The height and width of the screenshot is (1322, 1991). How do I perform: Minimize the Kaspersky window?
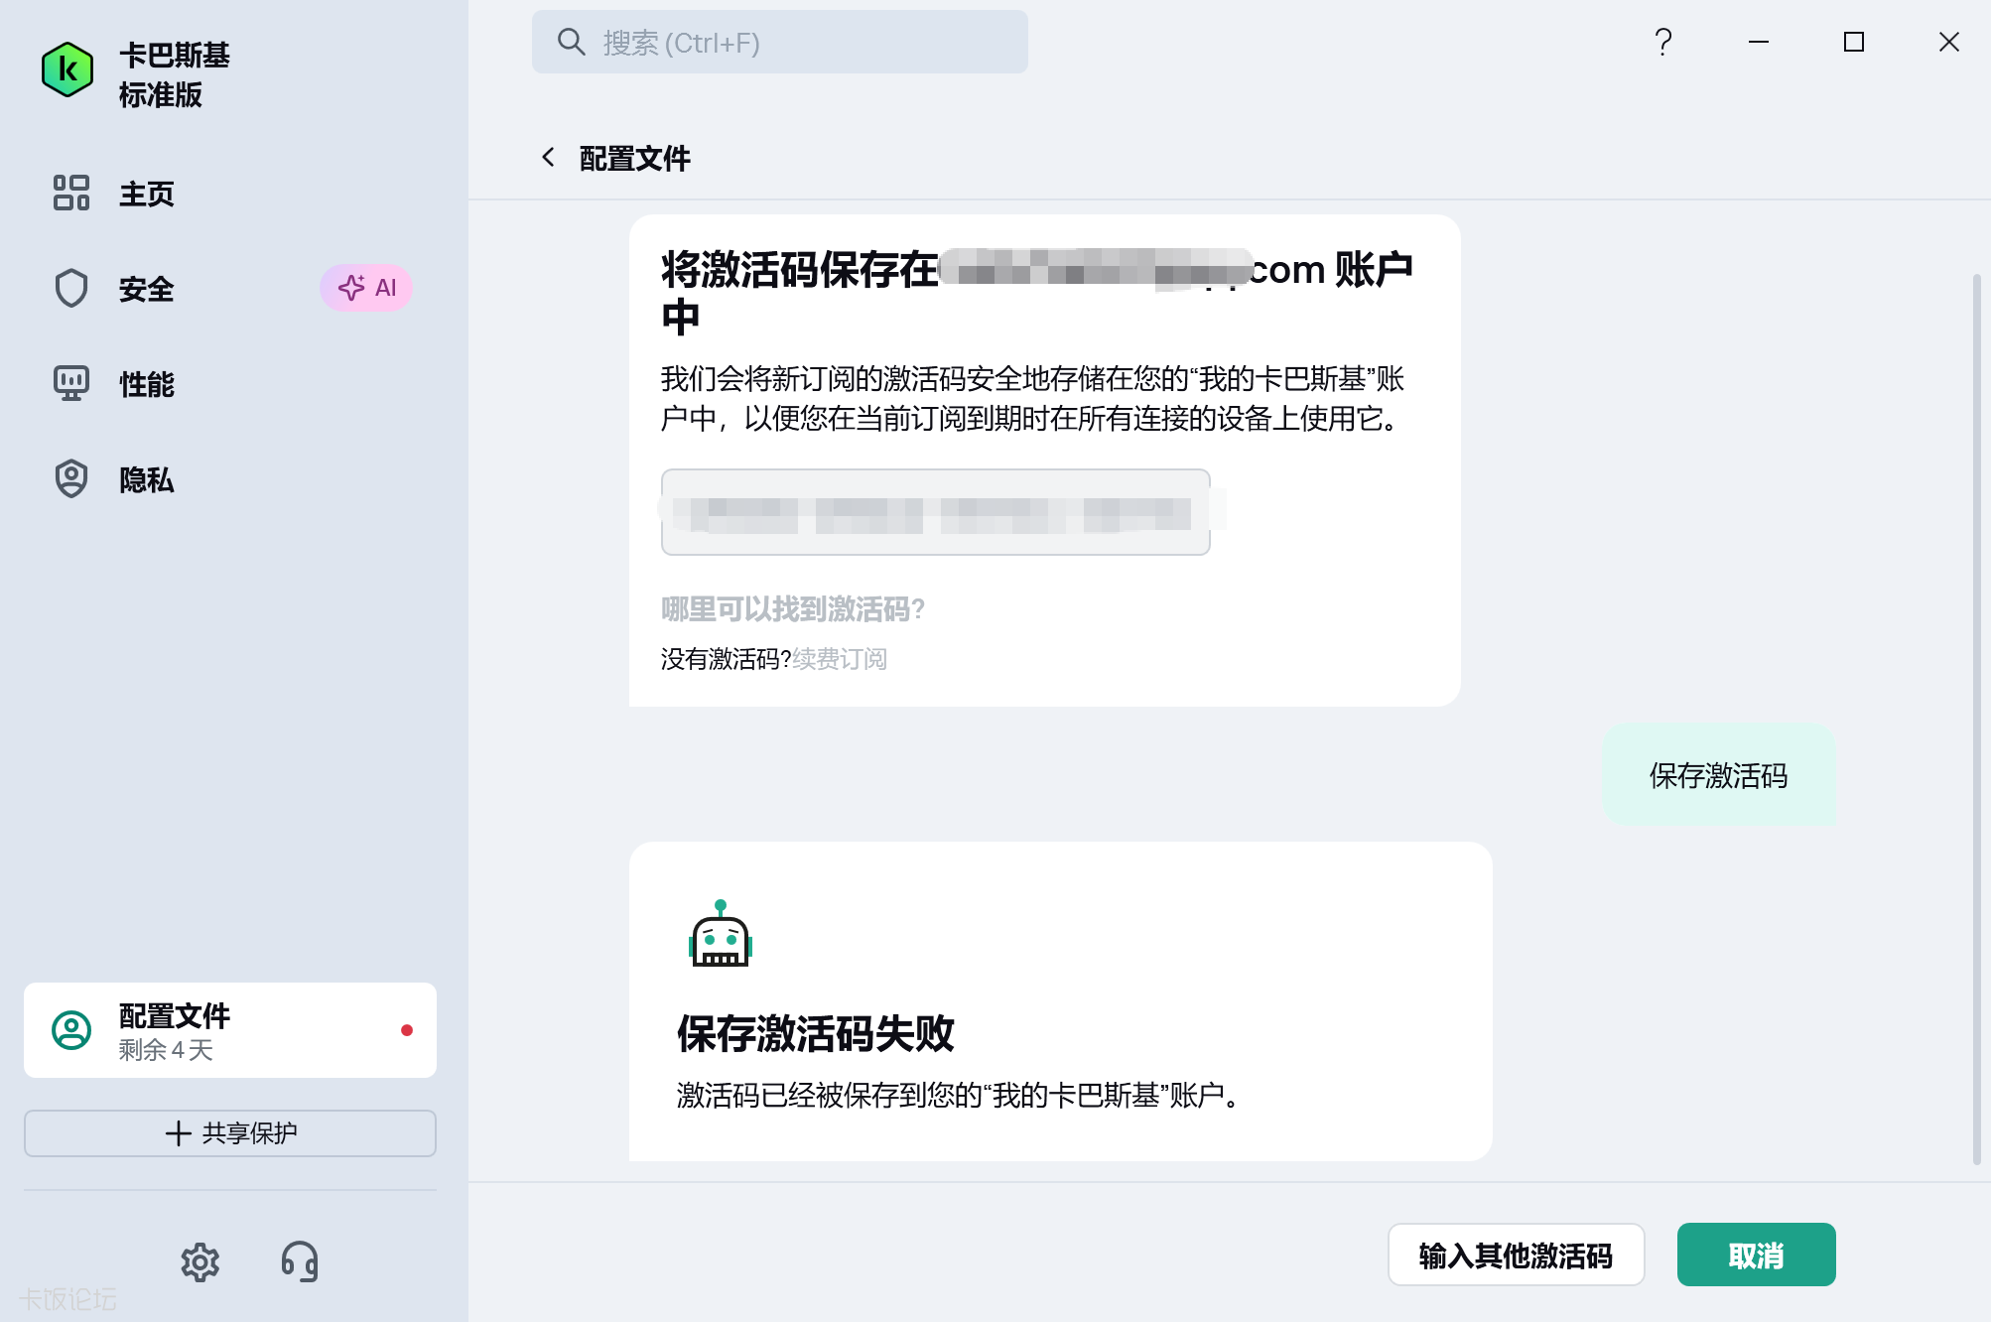(1759, 42)
